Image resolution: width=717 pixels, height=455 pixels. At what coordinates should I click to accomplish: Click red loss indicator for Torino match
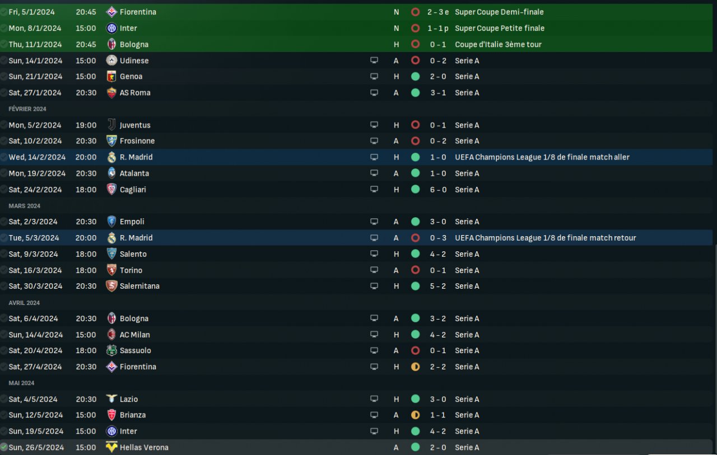point(415,270)
